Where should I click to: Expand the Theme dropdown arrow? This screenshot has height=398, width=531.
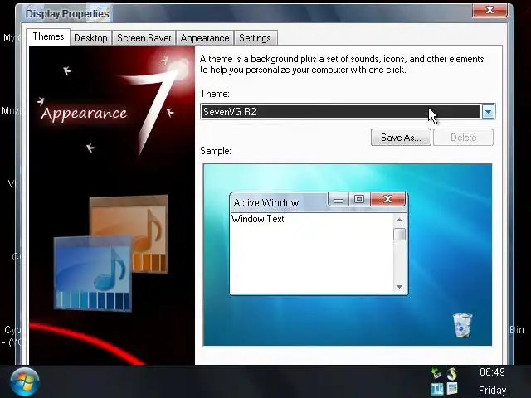point(488,112)
